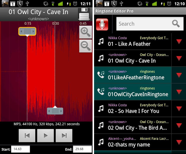Expand options for 01 - Like A Feather
Viewport: 186px width, 154px height.
pos(179,42)
